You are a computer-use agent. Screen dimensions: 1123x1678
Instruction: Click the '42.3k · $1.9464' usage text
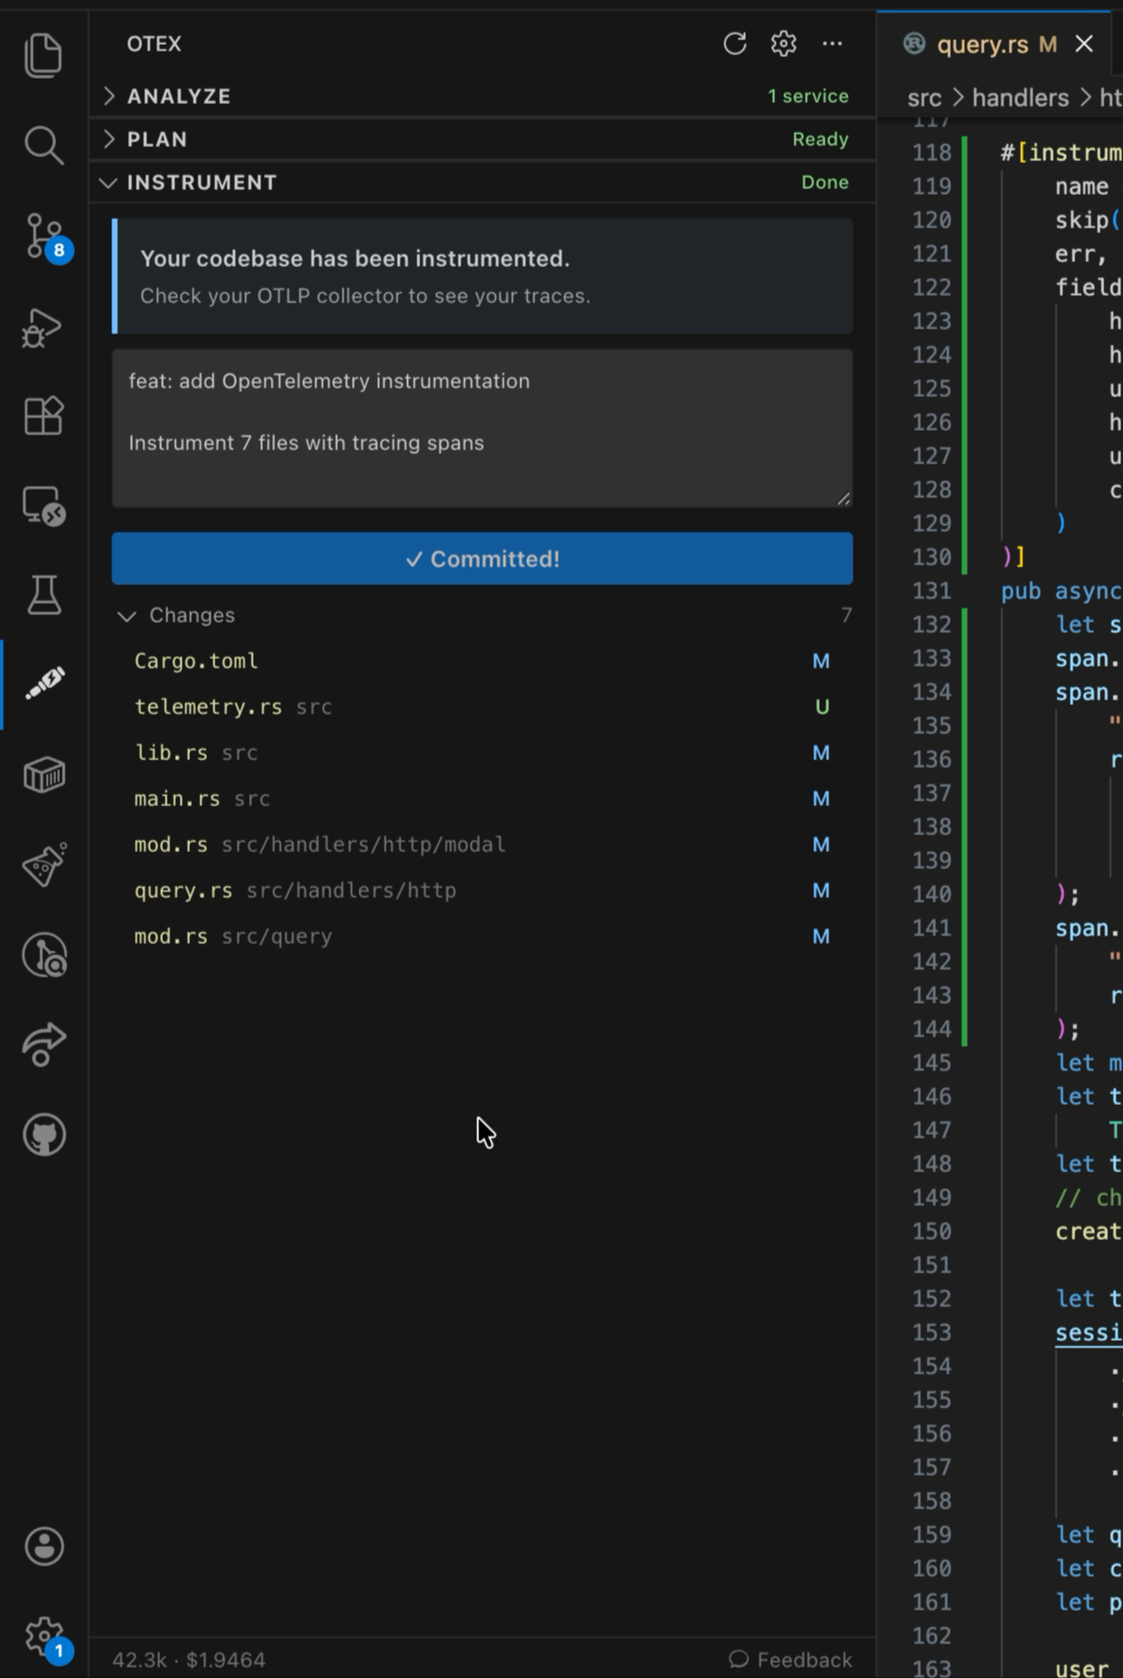tap(189, 1659)
